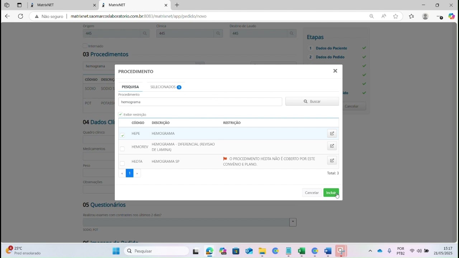Screen dimensions: 459x258
Task: Open Word from the taskbar
Action: pyautogui.click(x=328, y=251)
